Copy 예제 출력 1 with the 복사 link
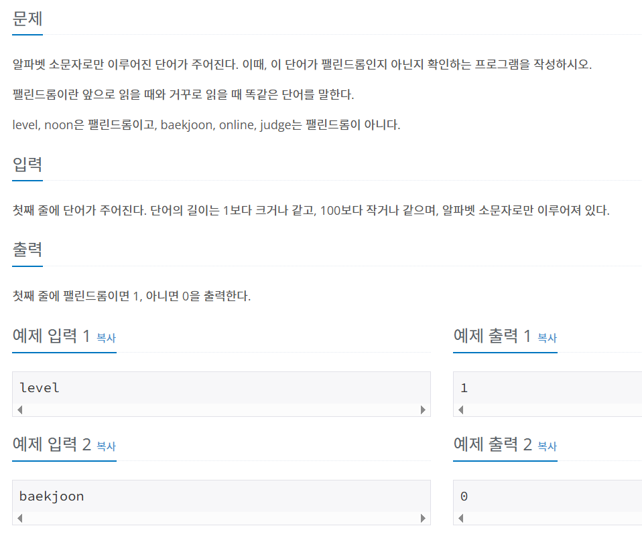The image size is (642, 536). pyautogui.click(x=547, y=338)
